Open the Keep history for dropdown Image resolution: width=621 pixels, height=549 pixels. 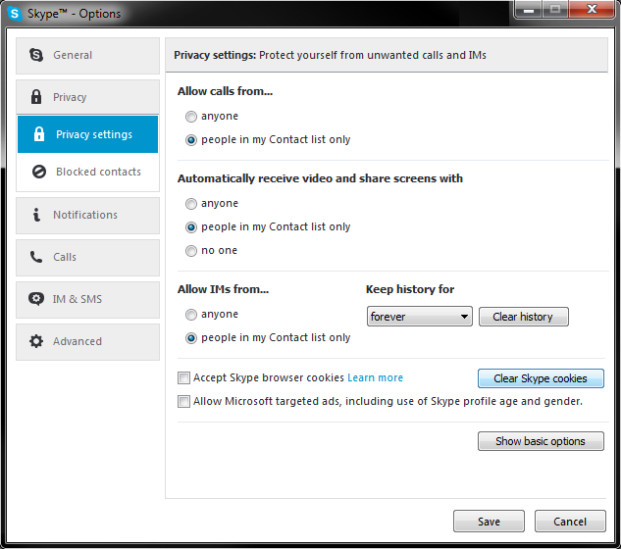(x=420, y=317)
